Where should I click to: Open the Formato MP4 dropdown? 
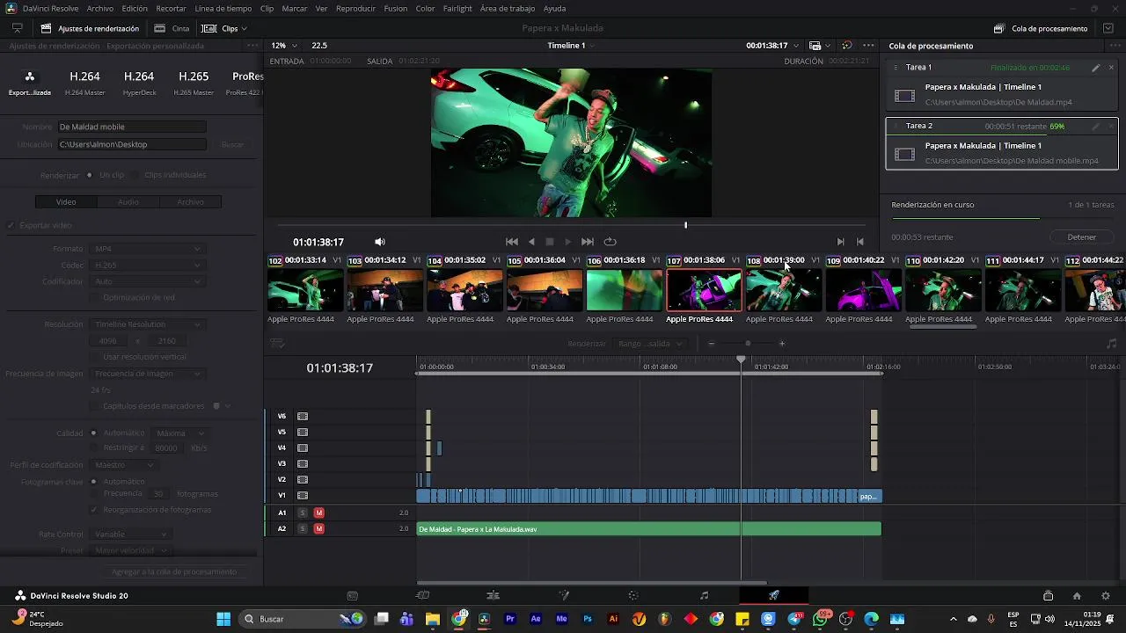(148, 249)
